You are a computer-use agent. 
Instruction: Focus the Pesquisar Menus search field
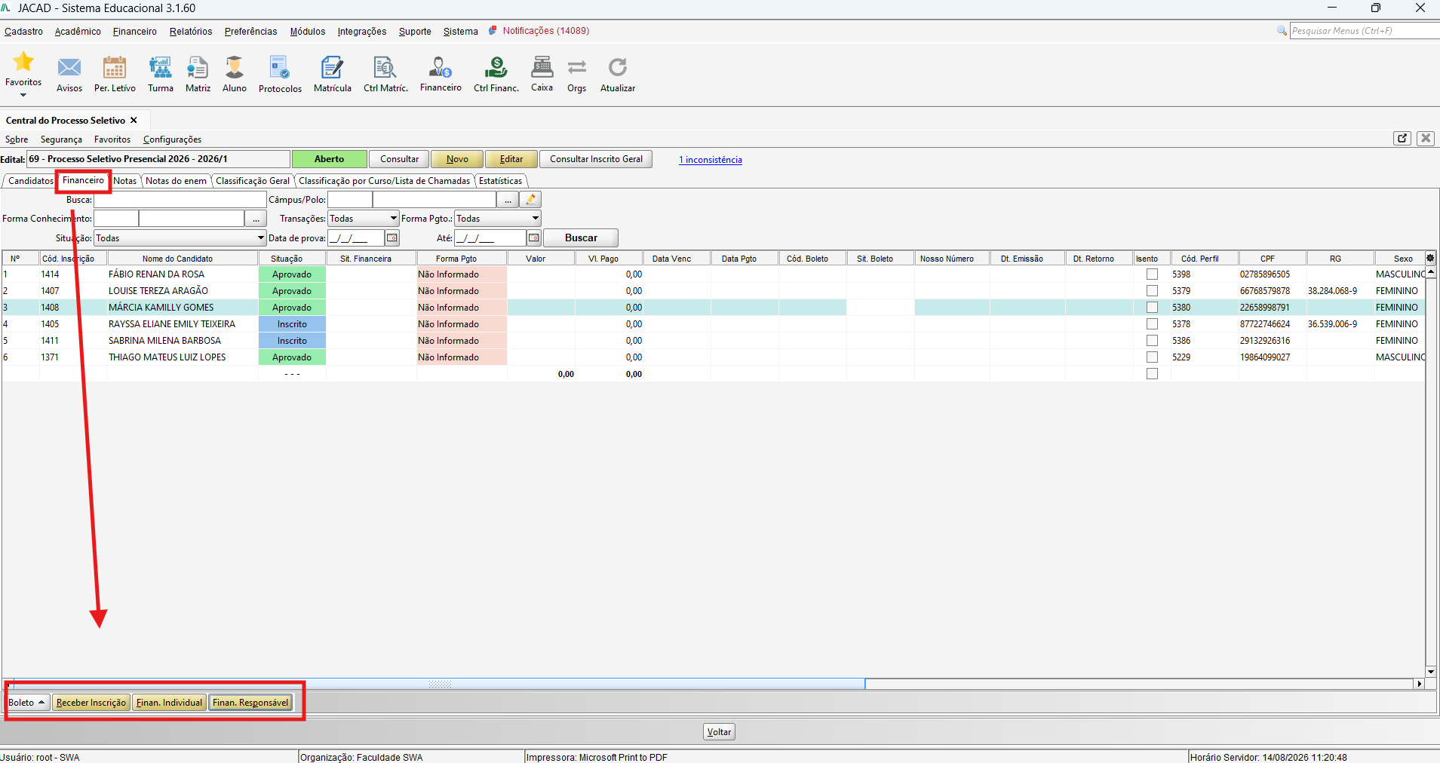tap(1365, 31)
